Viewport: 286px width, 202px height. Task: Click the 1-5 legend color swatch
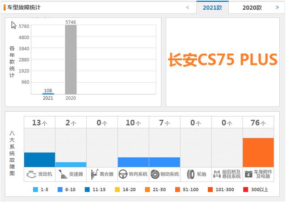36,189
